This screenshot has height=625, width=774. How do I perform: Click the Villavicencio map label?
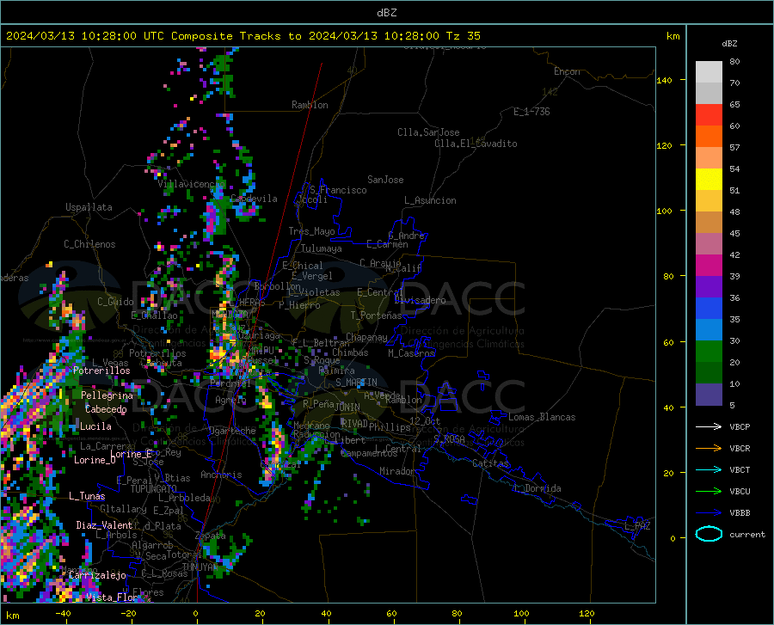(x=191, y=184)
